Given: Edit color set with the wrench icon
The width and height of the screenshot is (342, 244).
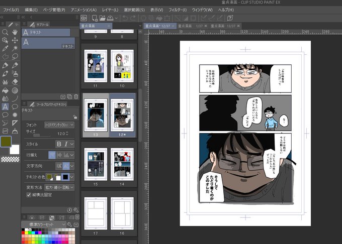Looking at the screenshot, I should point(69,224).
